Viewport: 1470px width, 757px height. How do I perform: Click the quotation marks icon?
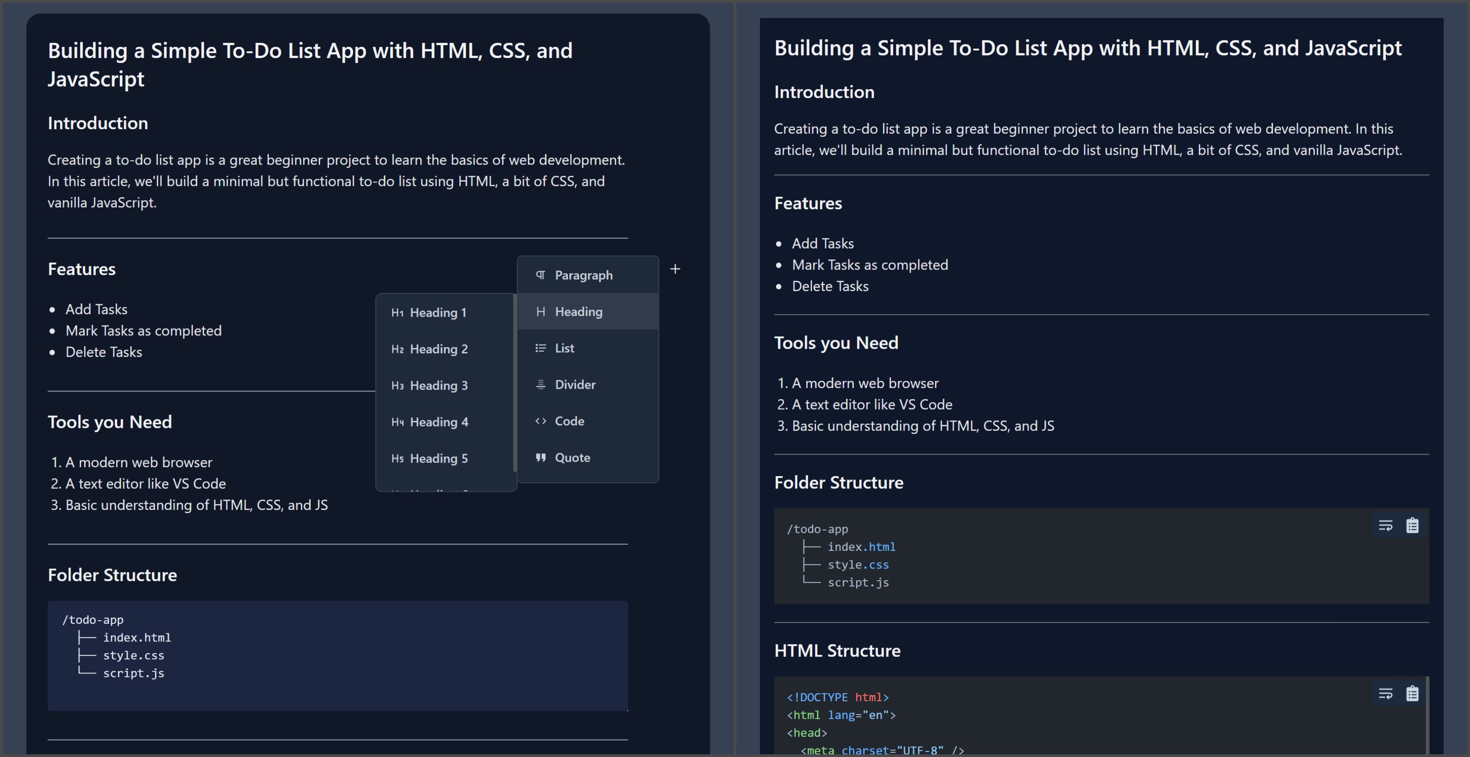coord(540,458)
